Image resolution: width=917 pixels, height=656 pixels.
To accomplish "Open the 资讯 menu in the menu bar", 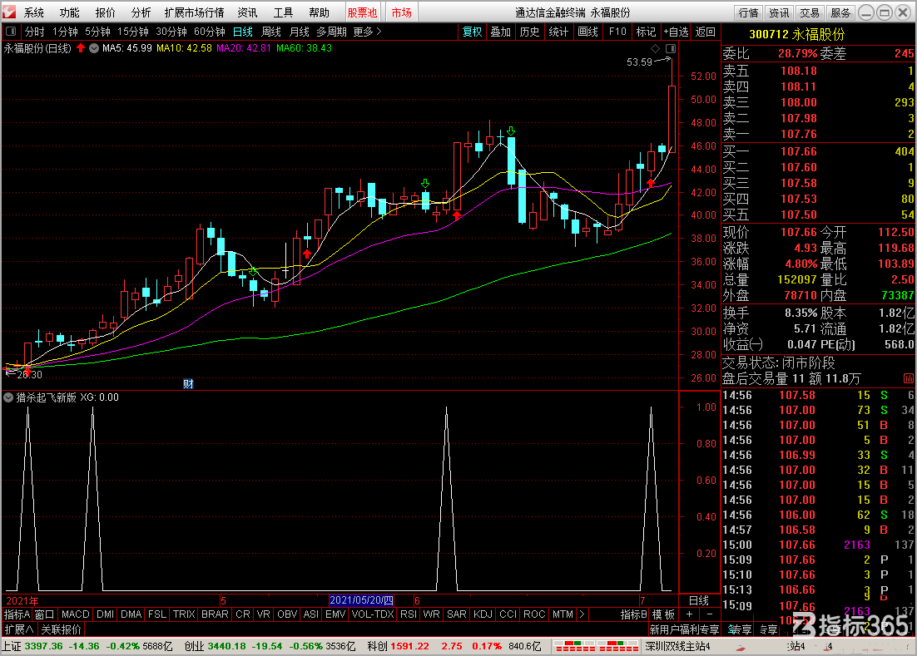I will click(247, 12).
